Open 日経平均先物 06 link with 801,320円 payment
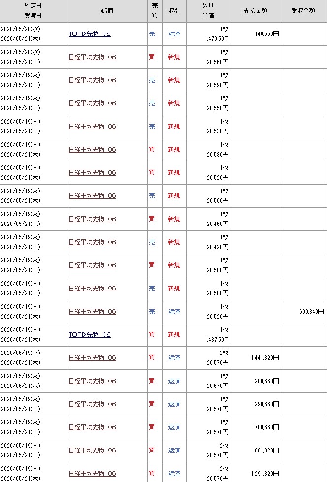Viewport: 327px width, 482px height. 93,450
